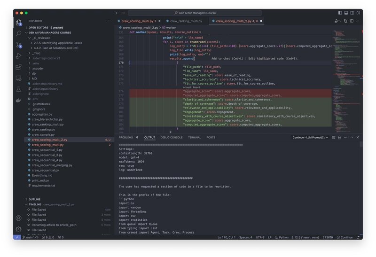Switch to crew_ranking_multi.py editor tab

tap(186, 21)
